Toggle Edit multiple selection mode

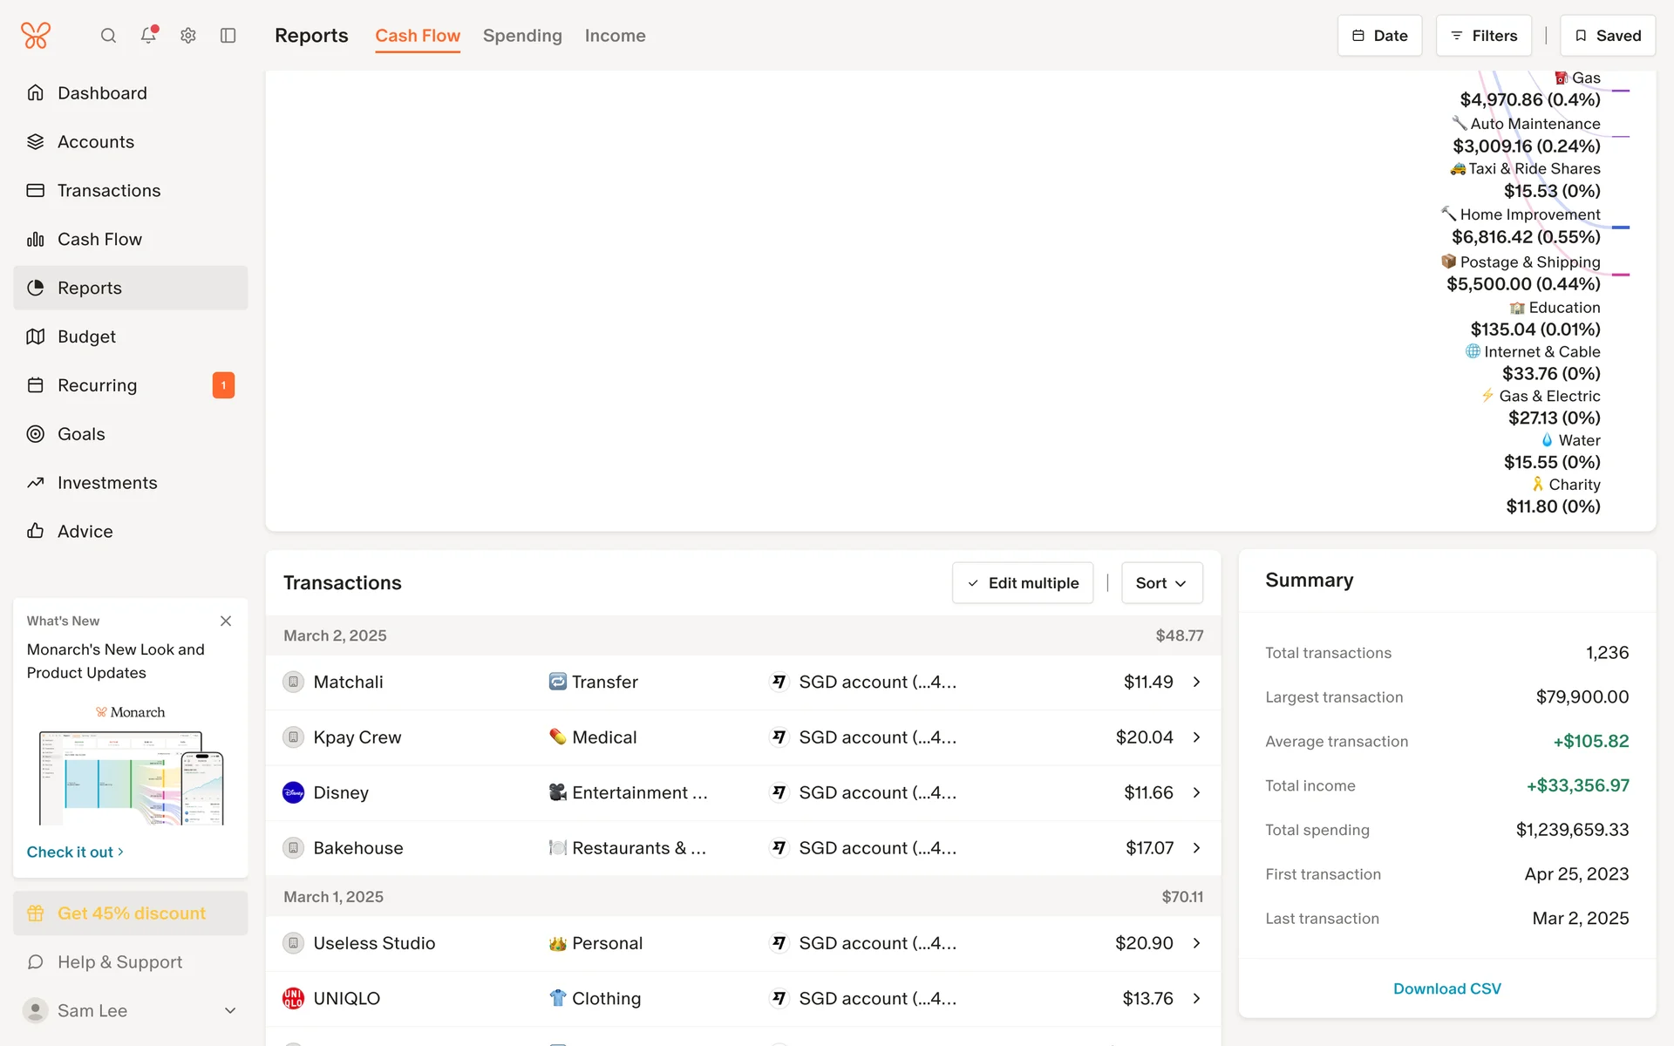click(1023, 583)
